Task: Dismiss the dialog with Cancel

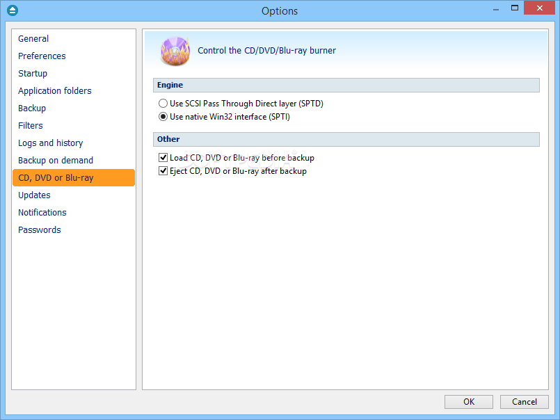Action: pos(524,402)
